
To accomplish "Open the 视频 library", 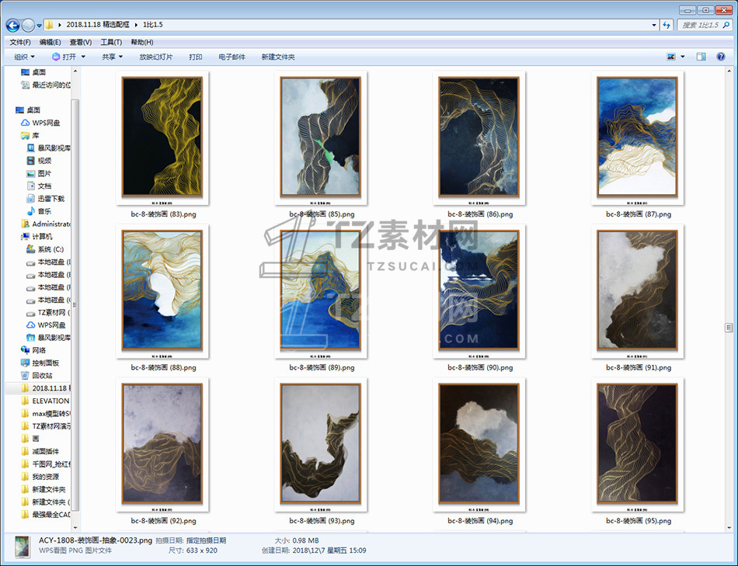I will 39,161.
